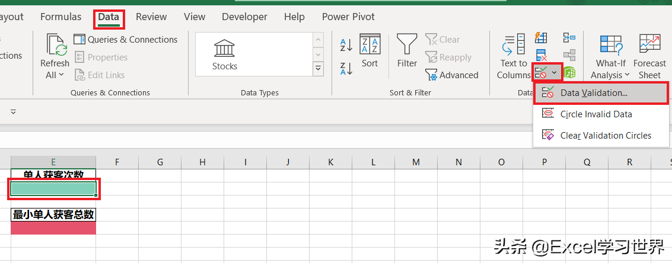Click the Remove Duplicates icon
This screenshot has height=263, width=672.
(x=541, y=56)
